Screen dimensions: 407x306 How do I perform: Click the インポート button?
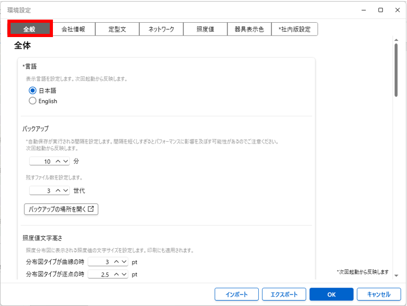(x=237, y=294)
